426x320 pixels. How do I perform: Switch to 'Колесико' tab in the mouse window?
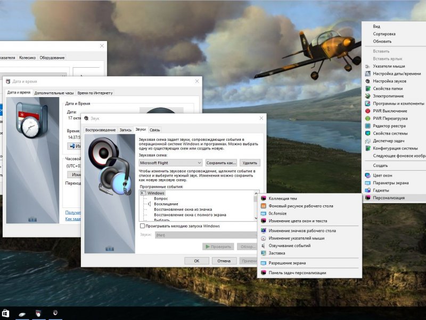point(27,58)
